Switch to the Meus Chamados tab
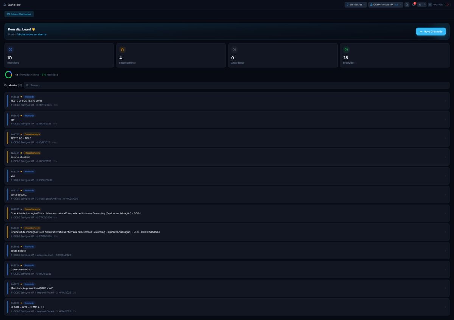The width and height of the screenshot is (454, 320). pos(19,14)
